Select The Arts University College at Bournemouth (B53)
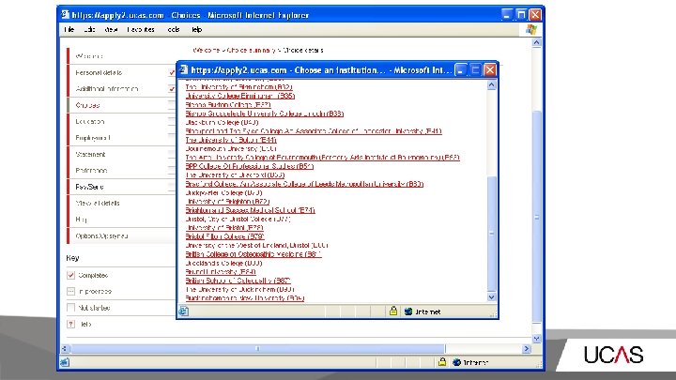This screenshot has width=676, height=380. coord(322,158)
